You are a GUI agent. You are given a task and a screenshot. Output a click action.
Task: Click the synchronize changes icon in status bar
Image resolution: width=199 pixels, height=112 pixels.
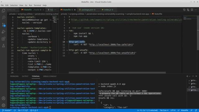[15, 110]
